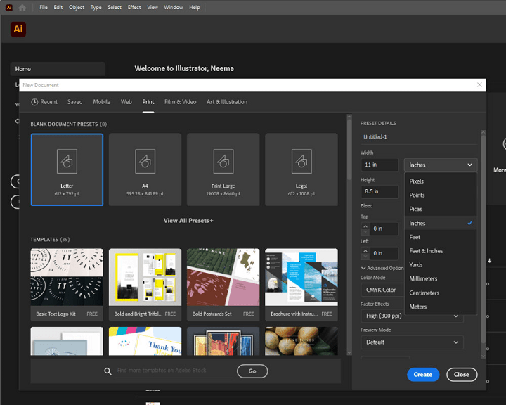Open the View menu
This screenshot has height=405, width=506.
coord(153,7)
